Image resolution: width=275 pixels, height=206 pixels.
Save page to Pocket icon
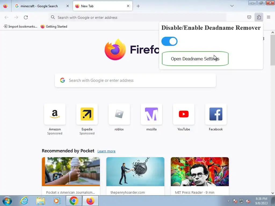249,17
